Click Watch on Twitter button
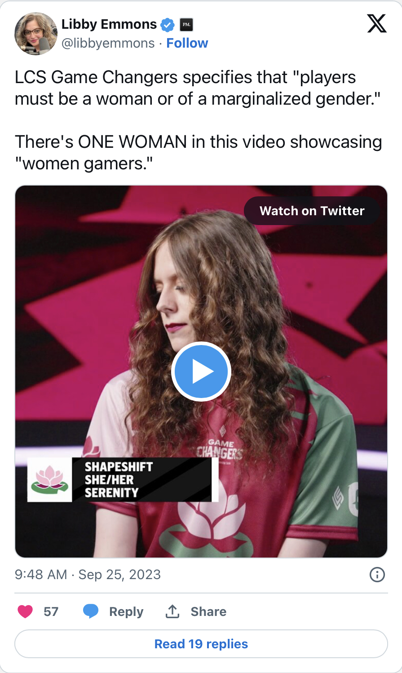This screenshot has width=402, height=673. pyautogui.click(x=312, y=211)
